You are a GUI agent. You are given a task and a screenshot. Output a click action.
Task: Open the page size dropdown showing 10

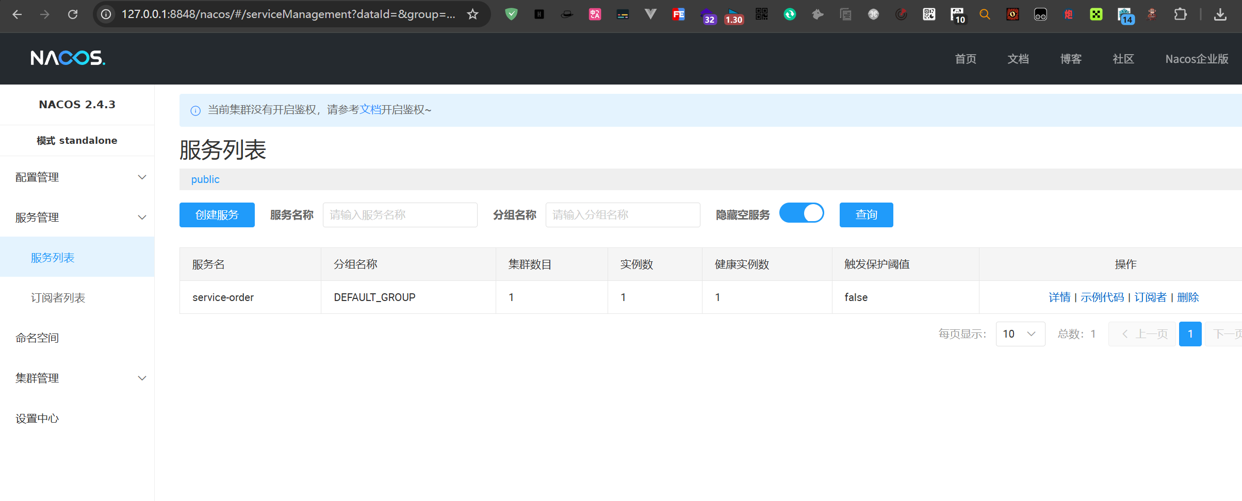[x=1020, y=334]
